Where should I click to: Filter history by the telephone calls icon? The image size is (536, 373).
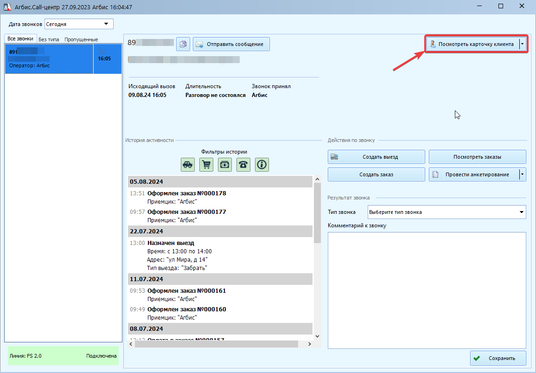(243, 164)
